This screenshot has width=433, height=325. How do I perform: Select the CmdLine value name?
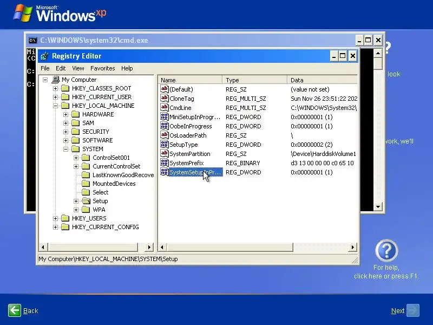pos(180,108)
